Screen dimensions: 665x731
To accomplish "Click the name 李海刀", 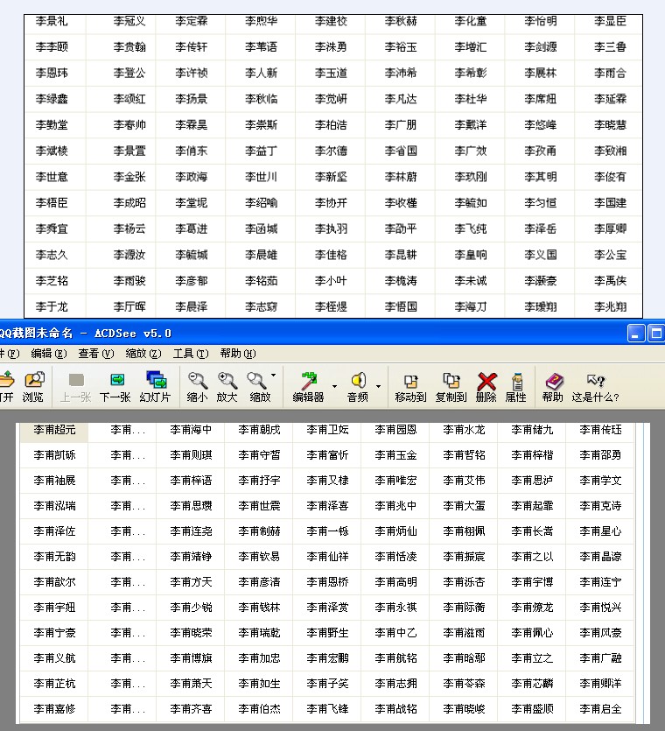I will click(x=470, y=306).
